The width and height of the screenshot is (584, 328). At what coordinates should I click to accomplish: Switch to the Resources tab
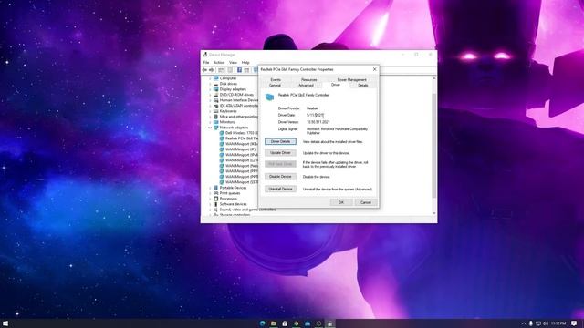pos(308,79)
